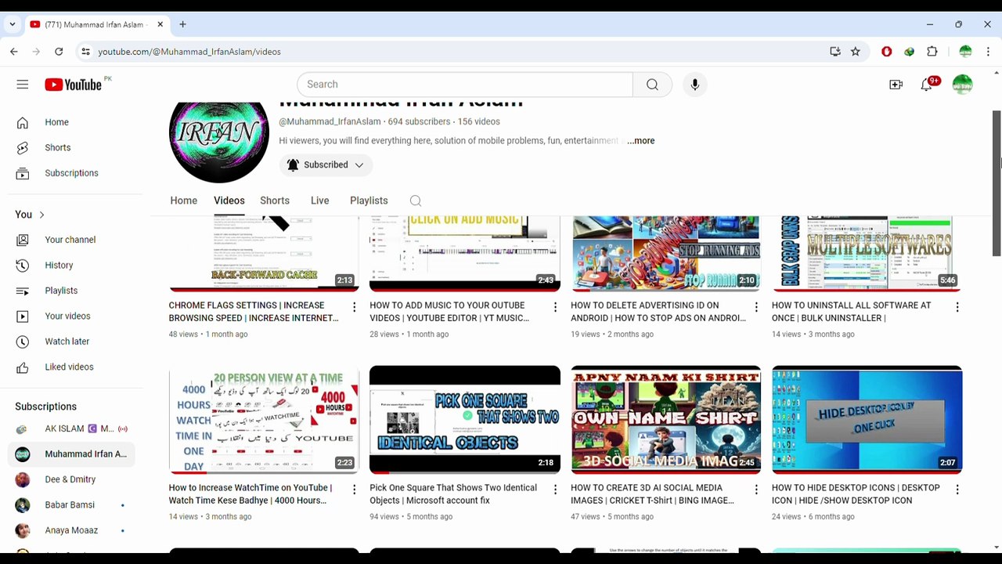Screen dimensions: 1002x564
Task: Play the Hide Desktop Icons thumbnail
Action: coord(867,420)
